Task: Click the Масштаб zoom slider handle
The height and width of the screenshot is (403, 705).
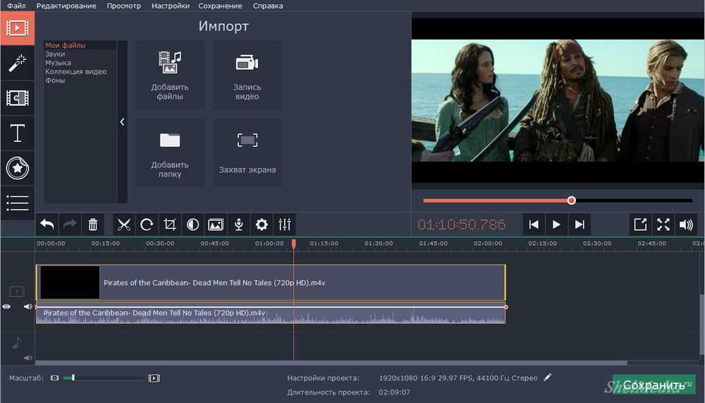Action: 73,378
